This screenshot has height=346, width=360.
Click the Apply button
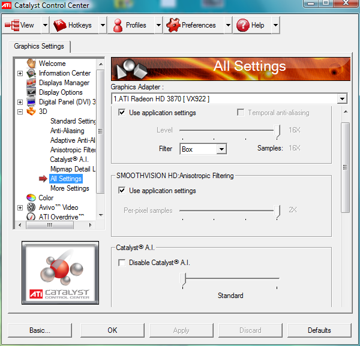(x=181, y=330)
